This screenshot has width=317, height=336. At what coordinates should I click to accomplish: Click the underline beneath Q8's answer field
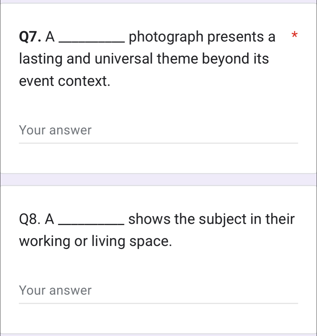[158, 303]
